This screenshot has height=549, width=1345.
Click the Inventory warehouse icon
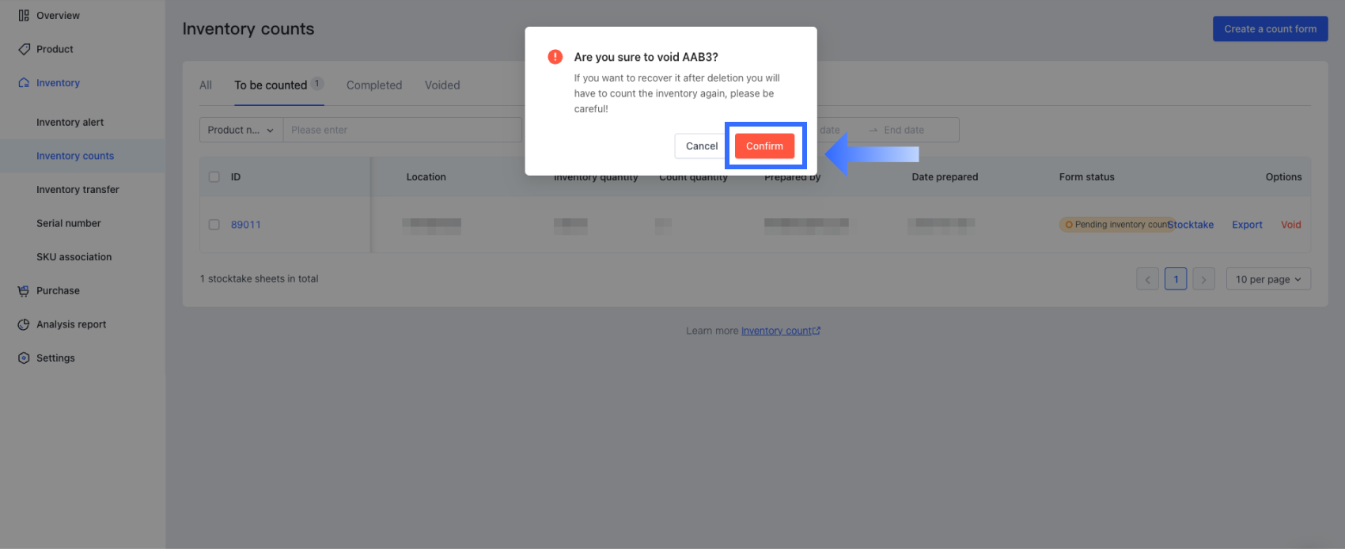(24, 83)
